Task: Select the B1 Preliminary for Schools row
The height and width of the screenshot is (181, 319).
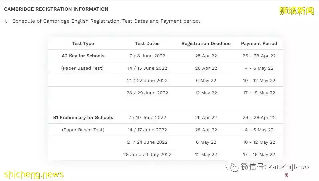Action: pyautogui.click(x=83, y=117)
